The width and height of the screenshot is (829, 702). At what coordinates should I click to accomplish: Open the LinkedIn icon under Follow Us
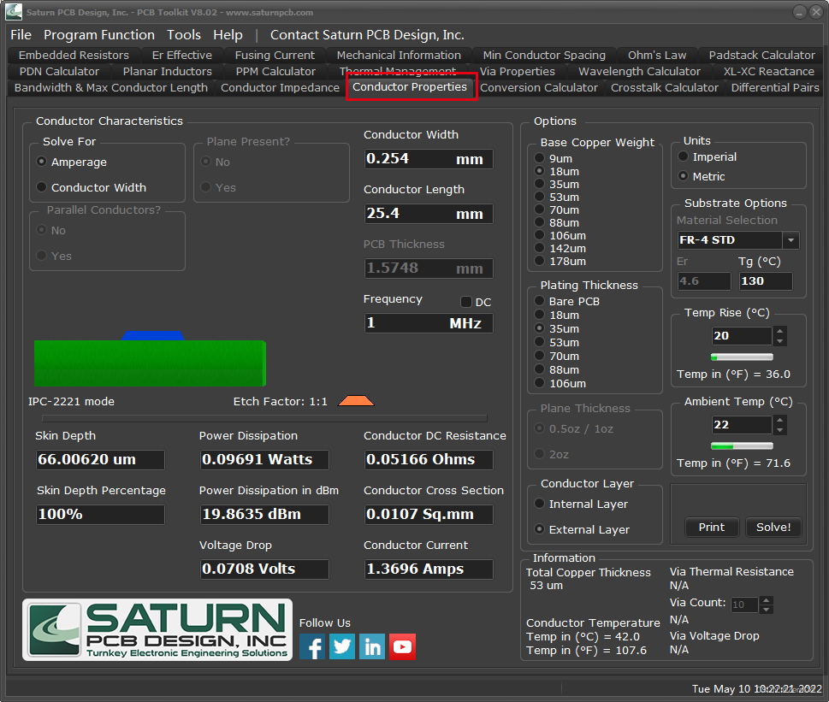[371, 647]
